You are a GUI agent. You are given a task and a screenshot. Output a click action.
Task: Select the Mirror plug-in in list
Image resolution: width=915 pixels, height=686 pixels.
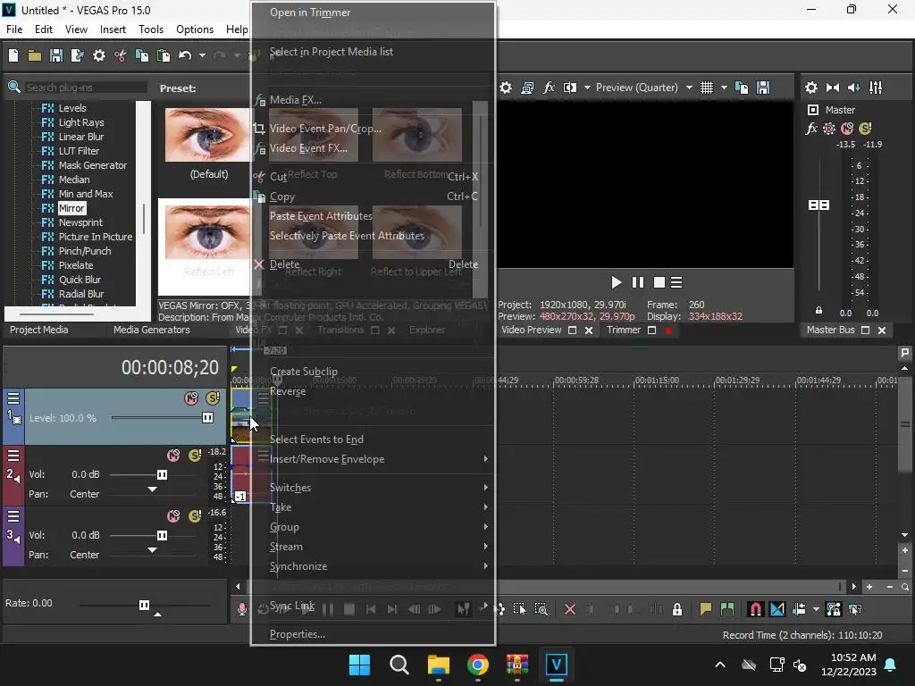coord(71,208)
